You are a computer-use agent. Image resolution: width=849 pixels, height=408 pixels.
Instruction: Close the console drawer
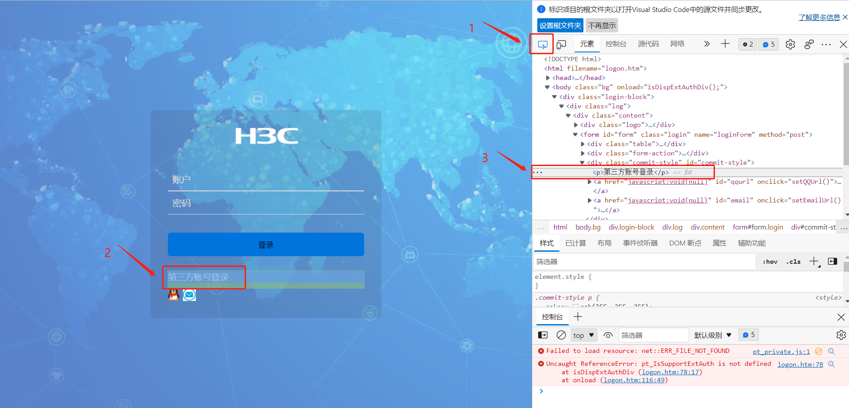tap(841, 317)
